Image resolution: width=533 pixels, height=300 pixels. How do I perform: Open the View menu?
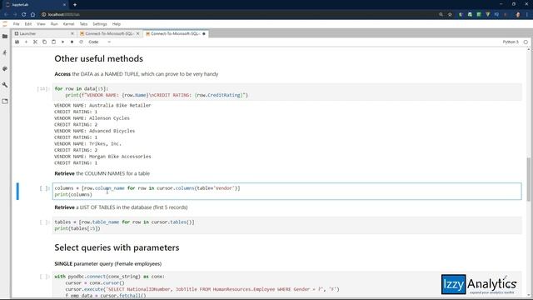pyautogui.click(x=41, y=24)
